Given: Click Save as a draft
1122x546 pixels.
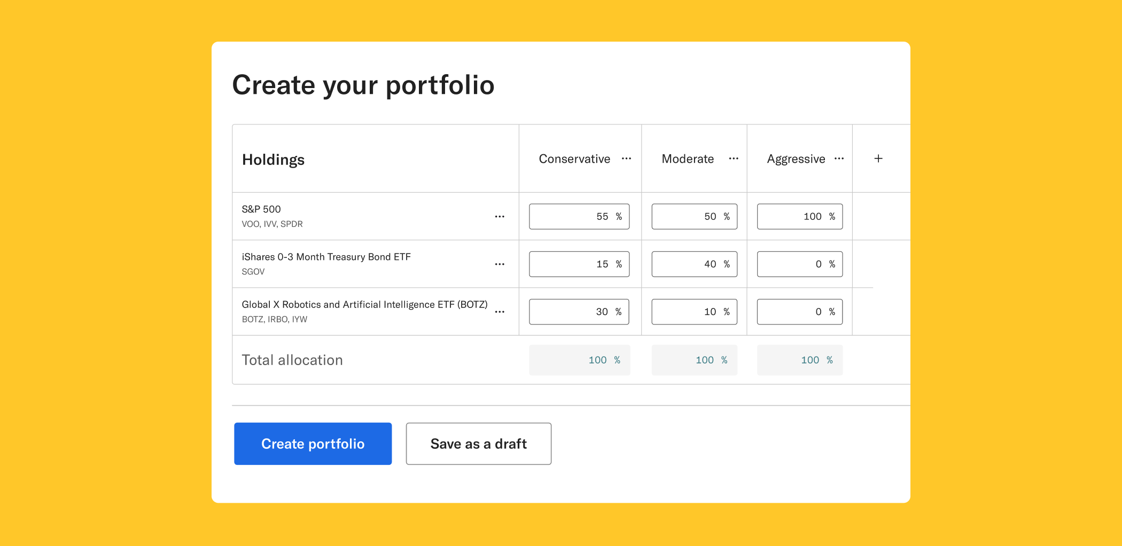Looking at the screenshot, I should [479, 444].
